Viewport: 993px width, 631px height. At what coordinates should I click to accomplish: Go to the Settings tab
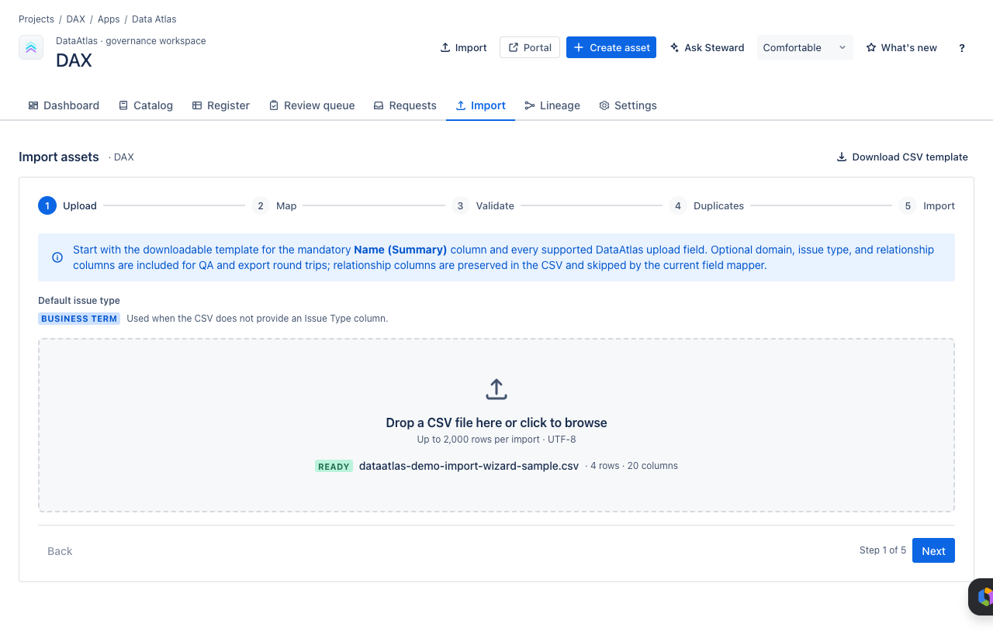(x=628, y=105)
